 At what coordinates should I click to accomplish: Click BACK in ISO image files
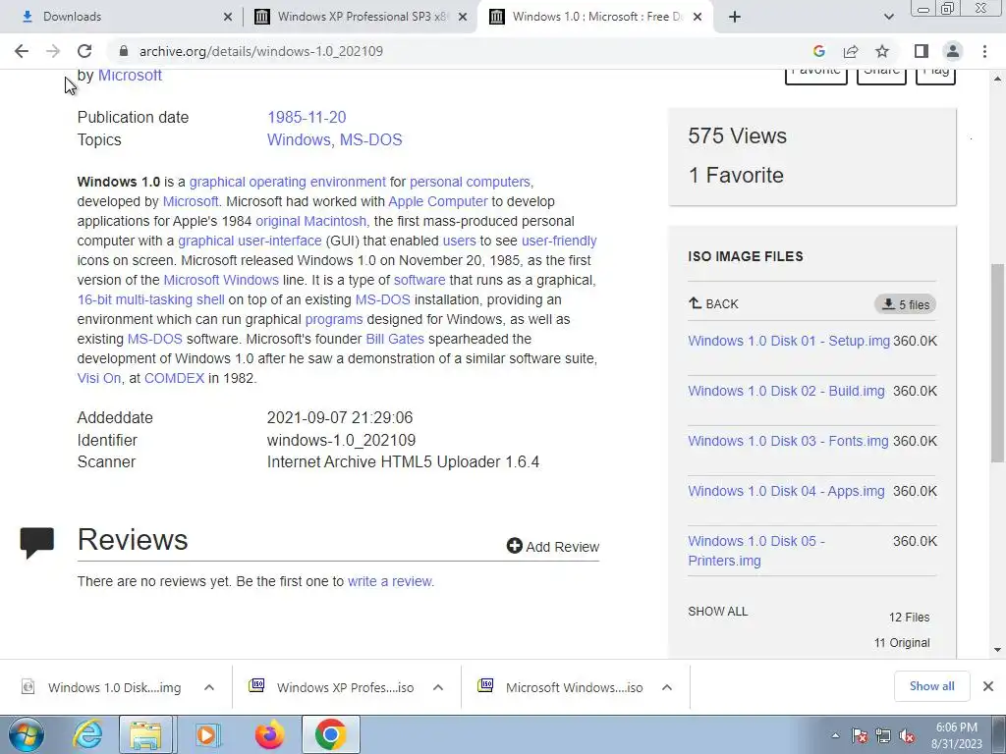coord(713,304)
